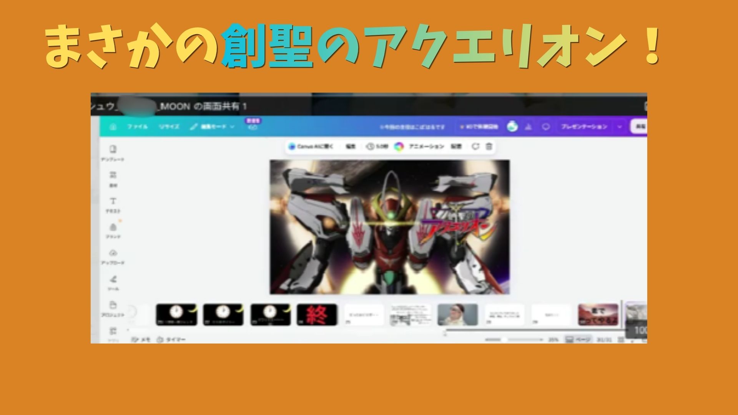This screenshot has width=738, height=415.
Task: Click the プレゼンテーション button
Action: (584, 126)
